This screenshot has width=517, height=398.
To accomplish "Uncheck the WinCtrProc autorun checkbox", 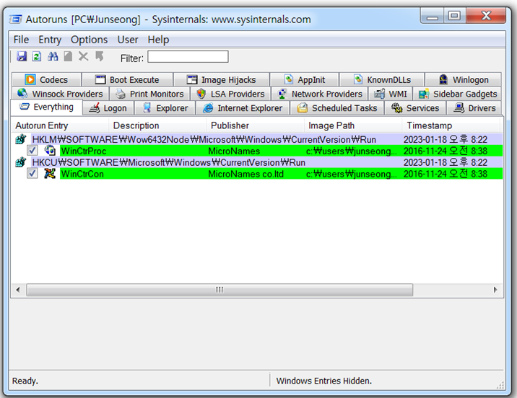I will [x=32, y=151].
